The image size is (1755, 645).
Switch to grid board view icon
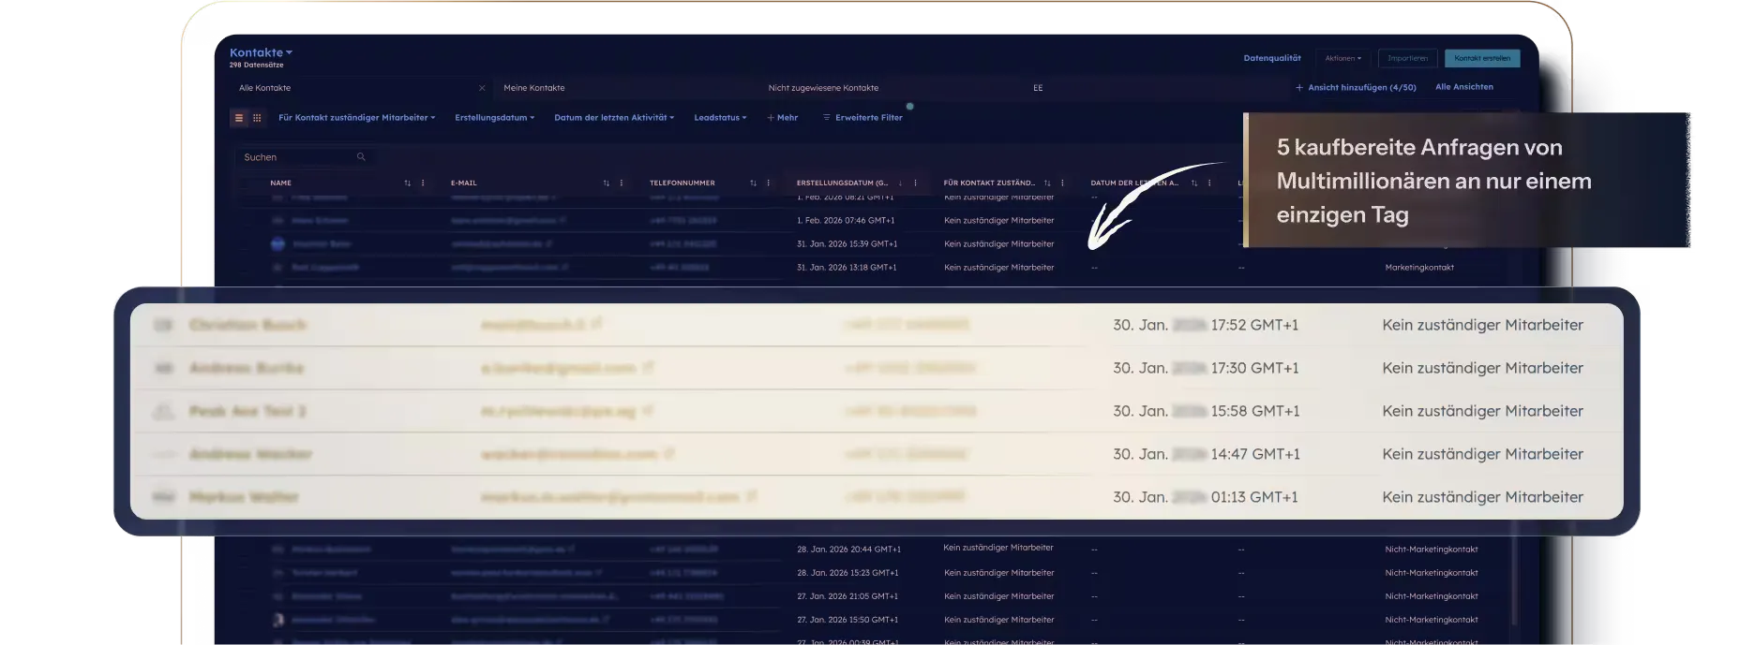point(257,118)
